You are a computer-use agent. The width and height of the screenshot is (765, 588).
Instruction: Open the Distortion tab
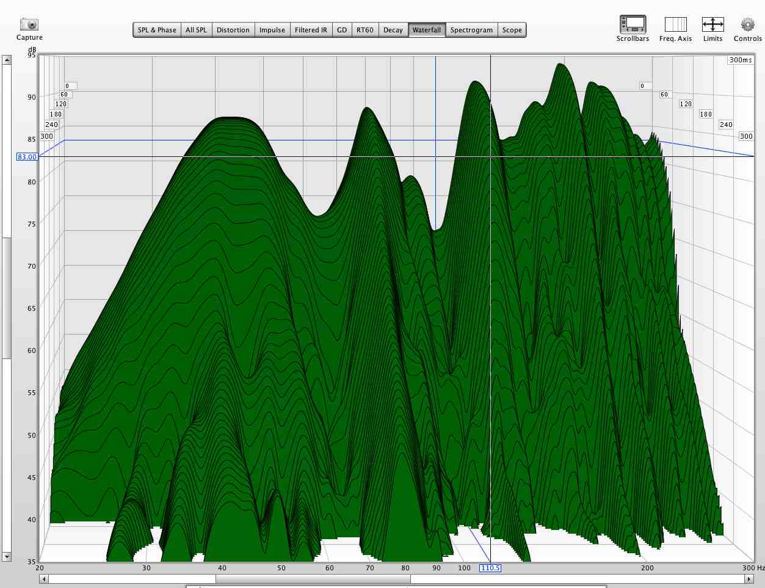[233, 30]
